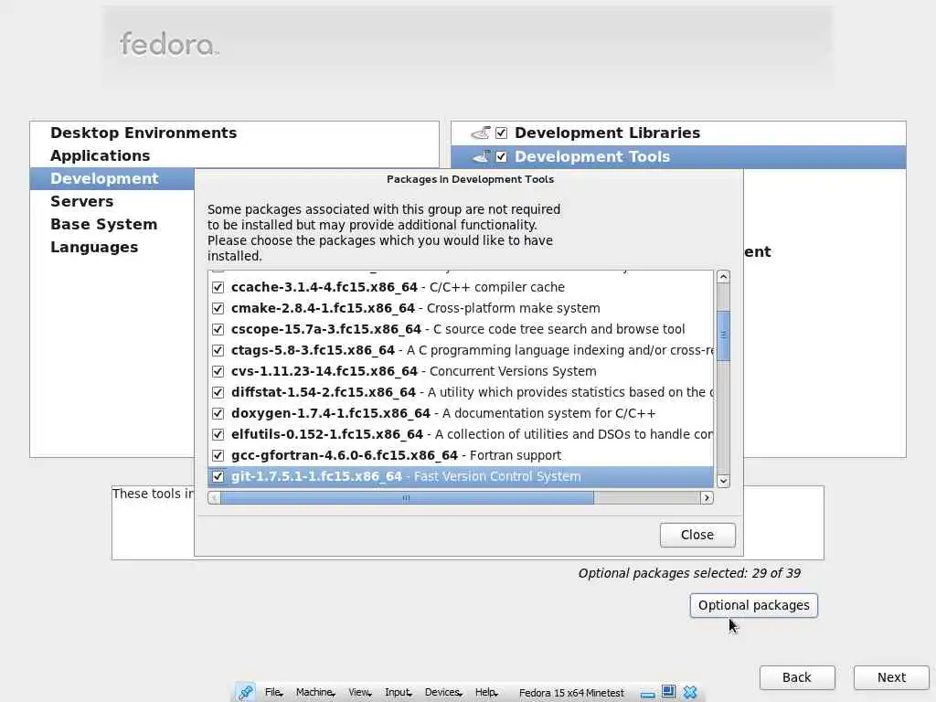Open the Help menu

point(486,693)
